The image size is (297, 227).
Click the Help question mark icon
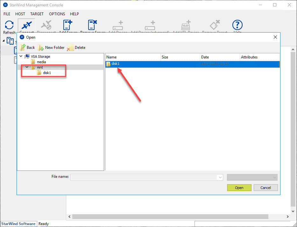click(237, 25)
